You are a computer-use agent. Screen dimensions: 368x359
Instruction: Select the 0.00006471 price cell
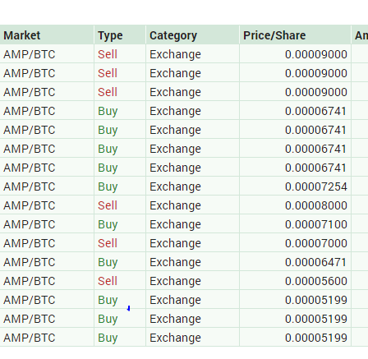click(295, 262)
